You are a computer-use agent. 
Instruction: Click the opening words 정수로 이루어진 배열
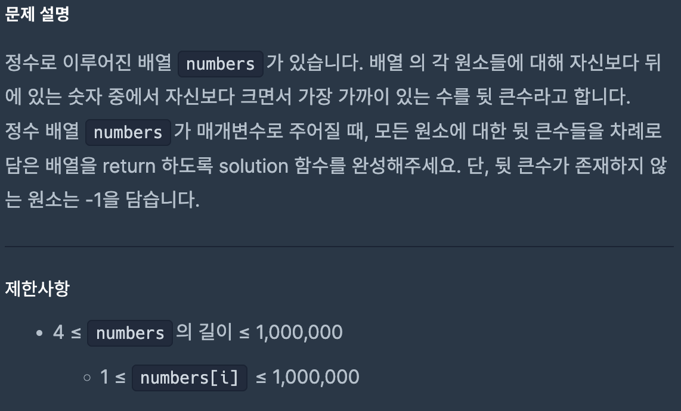point(88,63)
